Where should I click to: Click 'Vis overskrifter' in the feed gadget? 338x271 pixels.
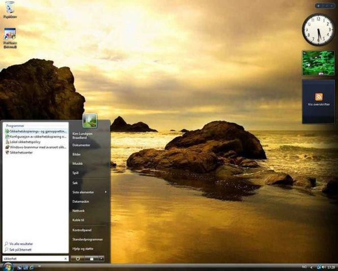(319, 104)
